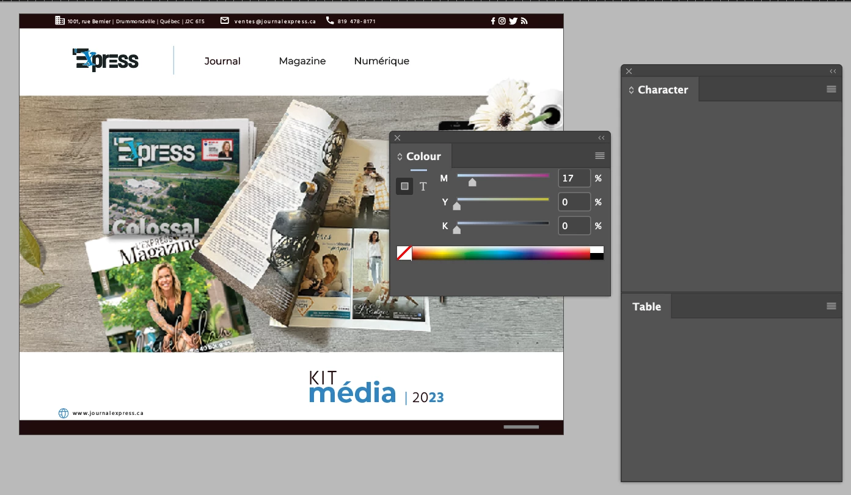Viewport: 851px width, 495px height.
Task: Select the Formatting affects text T icon
Action: click(423, 186)
